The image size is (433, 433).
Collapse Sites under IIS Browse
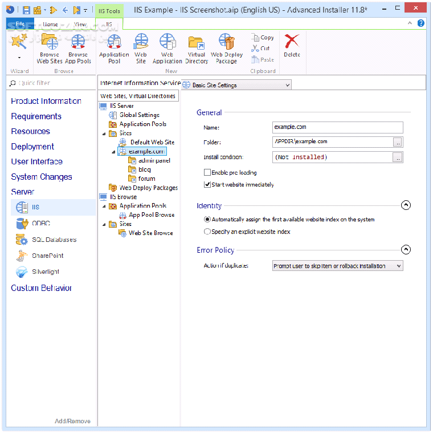coord(104,225)
